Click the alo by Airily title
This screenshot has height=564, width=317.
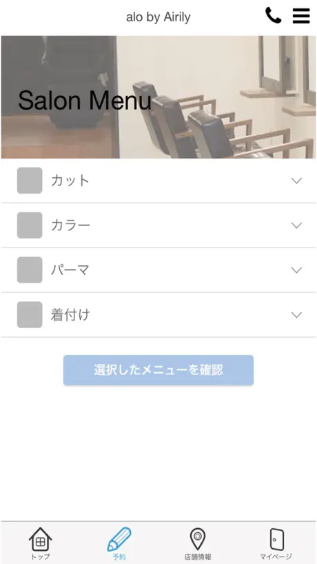158,17
